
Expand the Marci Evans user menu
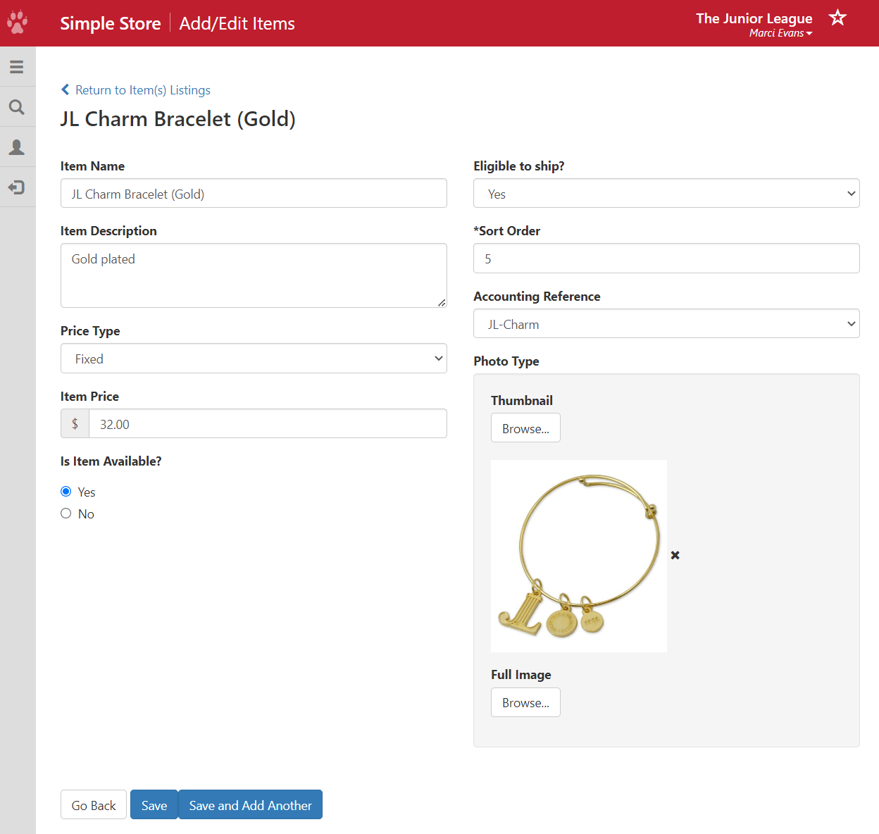pyautogui.click(x=780, y=33)
